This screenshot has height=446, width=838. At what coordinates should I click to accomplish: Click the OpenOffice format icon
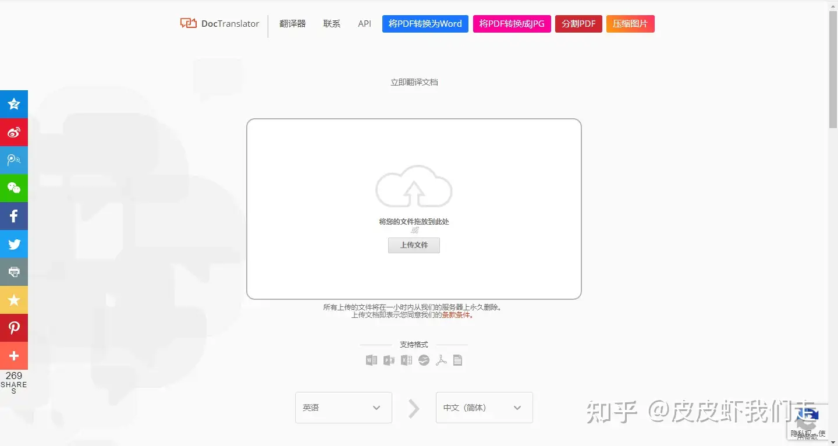point(424,360)
